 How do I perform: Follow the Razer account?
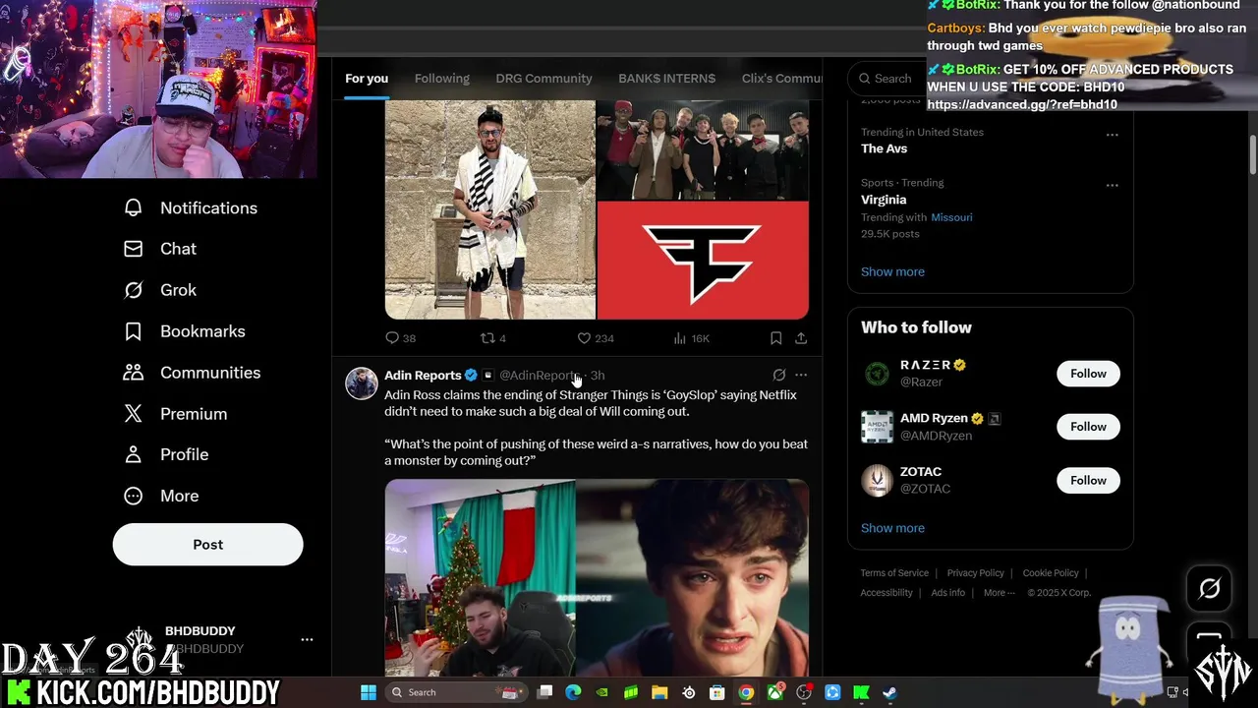click(1088, 374)
